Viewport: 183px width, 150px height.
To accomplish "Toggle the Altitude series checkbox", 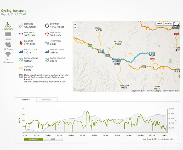I will 171,139.
